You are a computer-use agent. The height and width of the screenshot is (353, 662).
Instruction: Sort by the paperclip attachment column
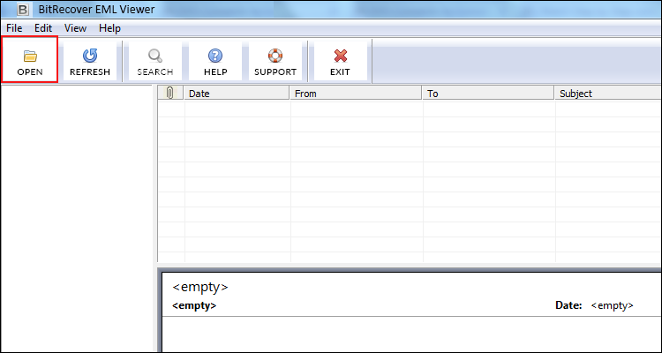pos(170,93)
